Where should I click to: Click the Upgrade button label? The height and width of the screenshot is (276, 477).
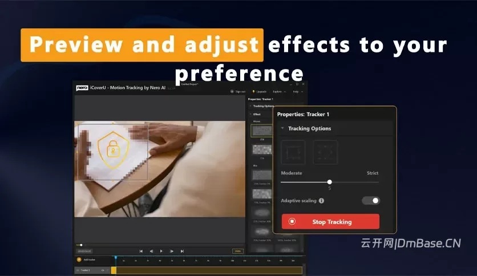click(261, 91)
